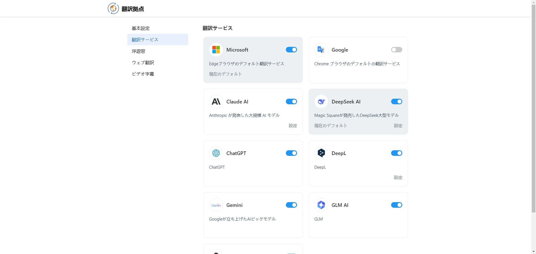Toggle the ChatGPT service switch
Image resolution: width=536 pixels, height=254 pixels.
pos(291,153)
